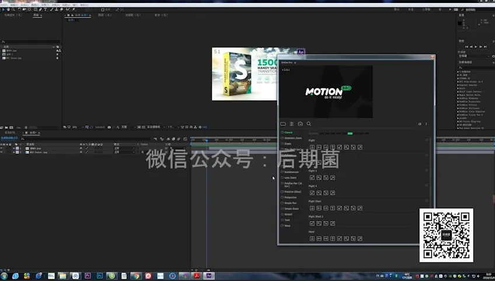Click the After Effects taskbar icon
The width and height of the screenshot is (495, 281).
pos(208,276)
